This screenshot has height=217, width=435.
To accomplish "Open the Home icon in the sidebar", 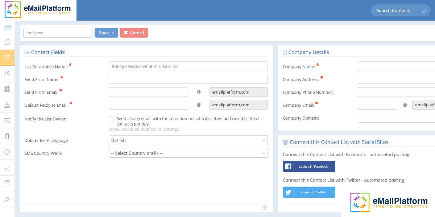I will (7, 42).
